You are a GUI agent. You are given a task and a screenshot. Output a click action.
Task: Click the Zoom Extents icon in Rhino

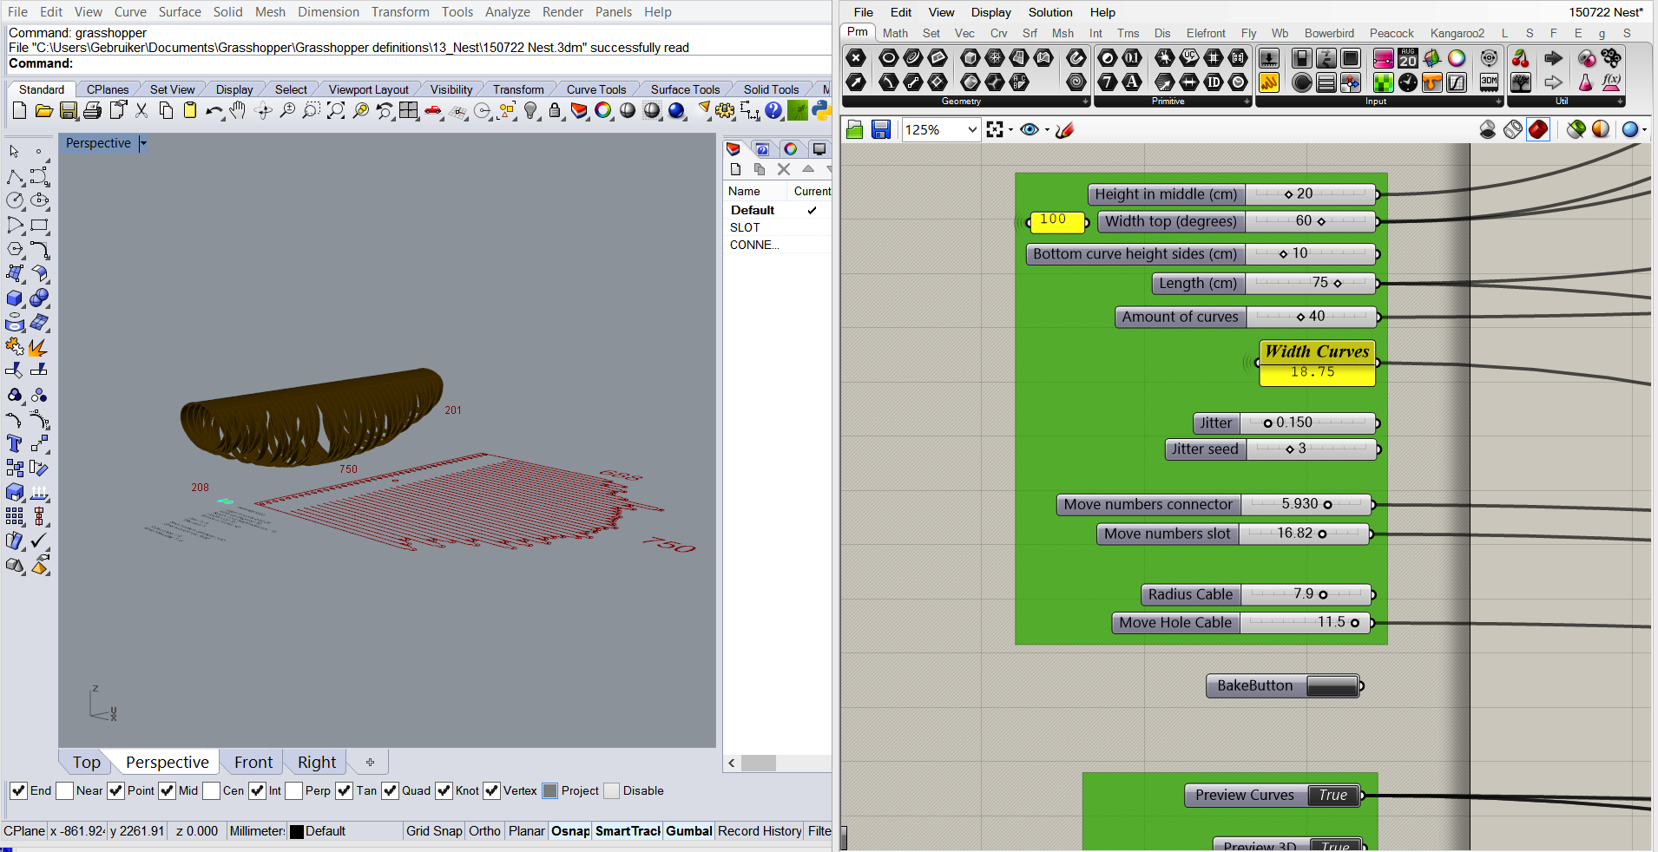click(336, 111)
